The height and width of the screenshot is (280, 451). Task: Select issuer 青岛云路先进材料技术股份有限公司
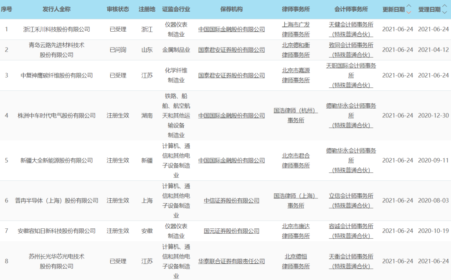(56, 50)
